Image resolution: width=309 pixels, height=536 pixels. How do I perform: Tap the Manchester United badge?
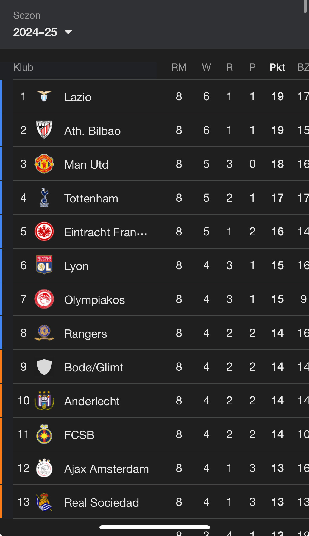pos(44,164)
